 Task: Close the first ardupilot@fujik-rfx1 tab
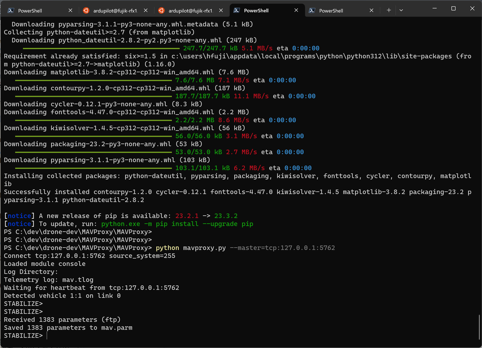[x=145, y=11]
